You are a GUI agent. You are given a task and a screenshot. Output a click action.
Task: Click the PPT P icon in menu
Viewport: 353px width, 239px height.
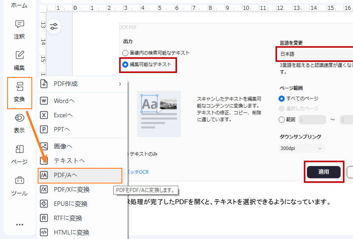pos(44,129)
